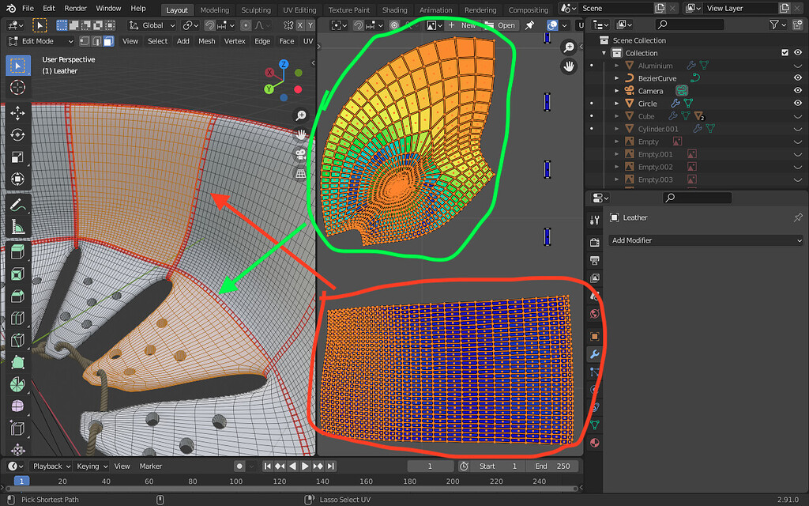
Task: Open the outliner filter dropdown
Action: pos(777,25)
